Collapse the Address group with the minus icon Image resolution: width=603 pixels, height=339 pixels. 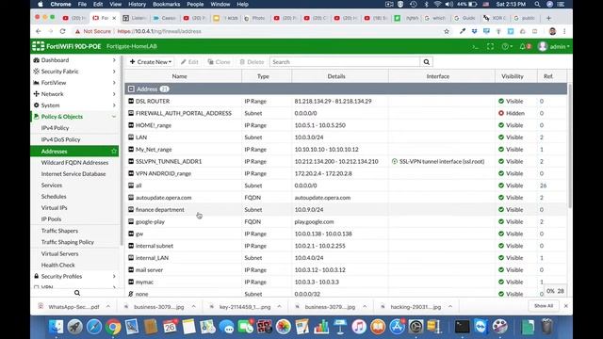point(131,89)
